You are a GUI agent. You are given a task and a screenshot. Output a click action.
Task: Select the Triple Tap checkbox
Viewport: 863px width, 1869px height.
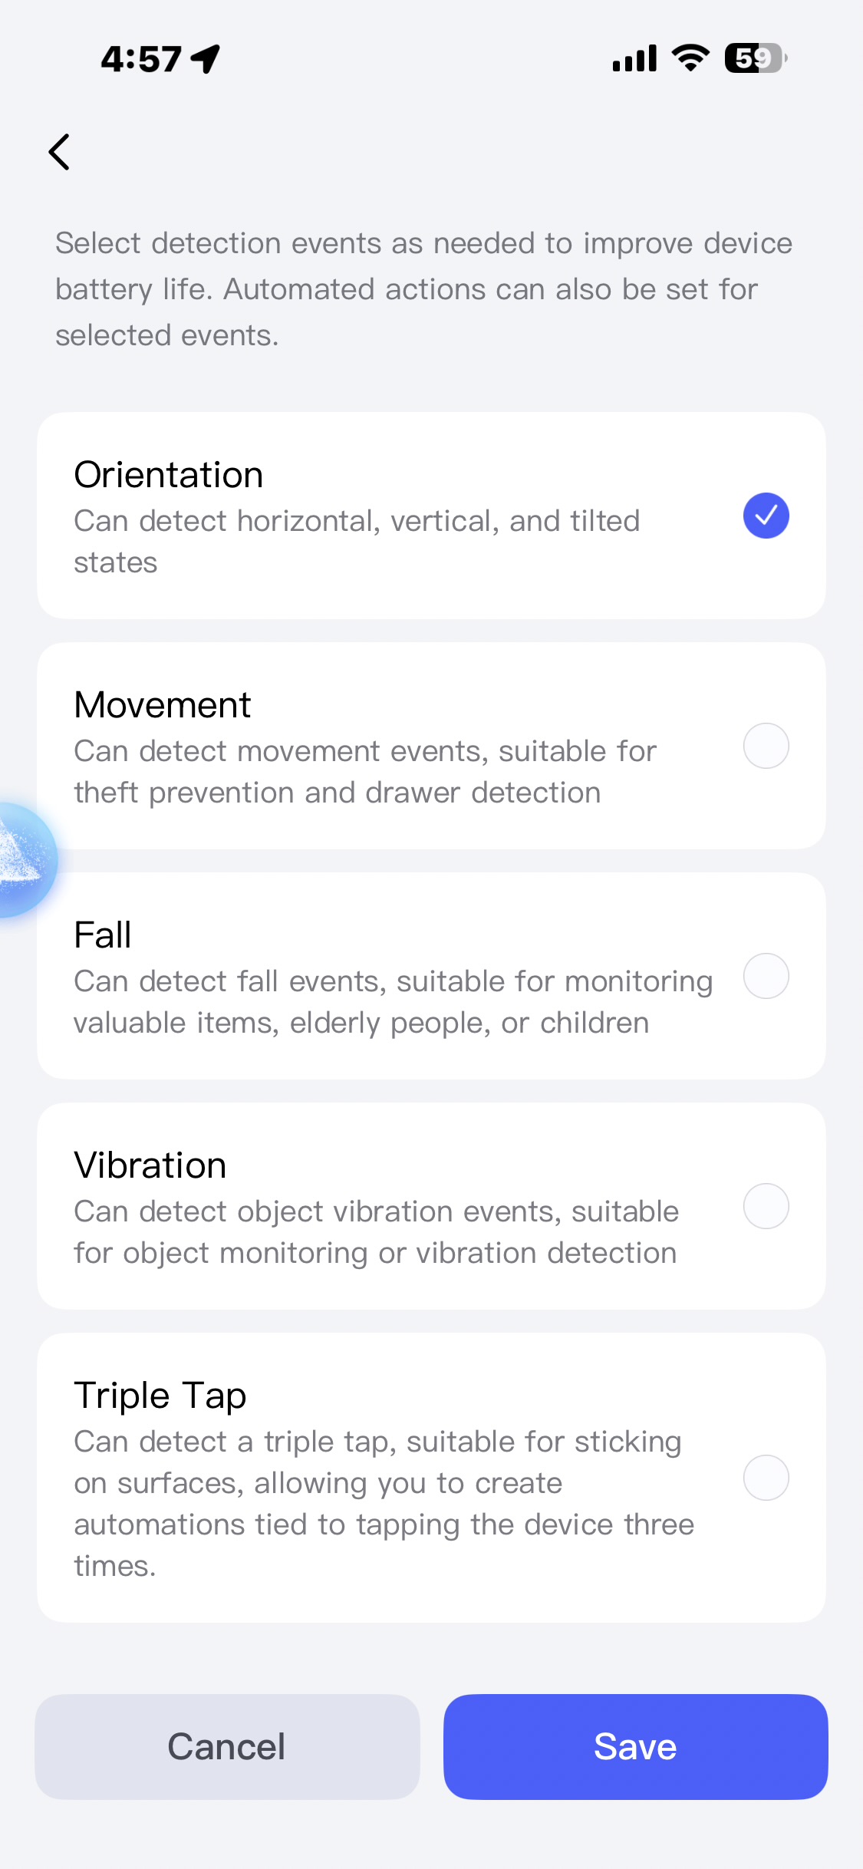pos(766,1478)
